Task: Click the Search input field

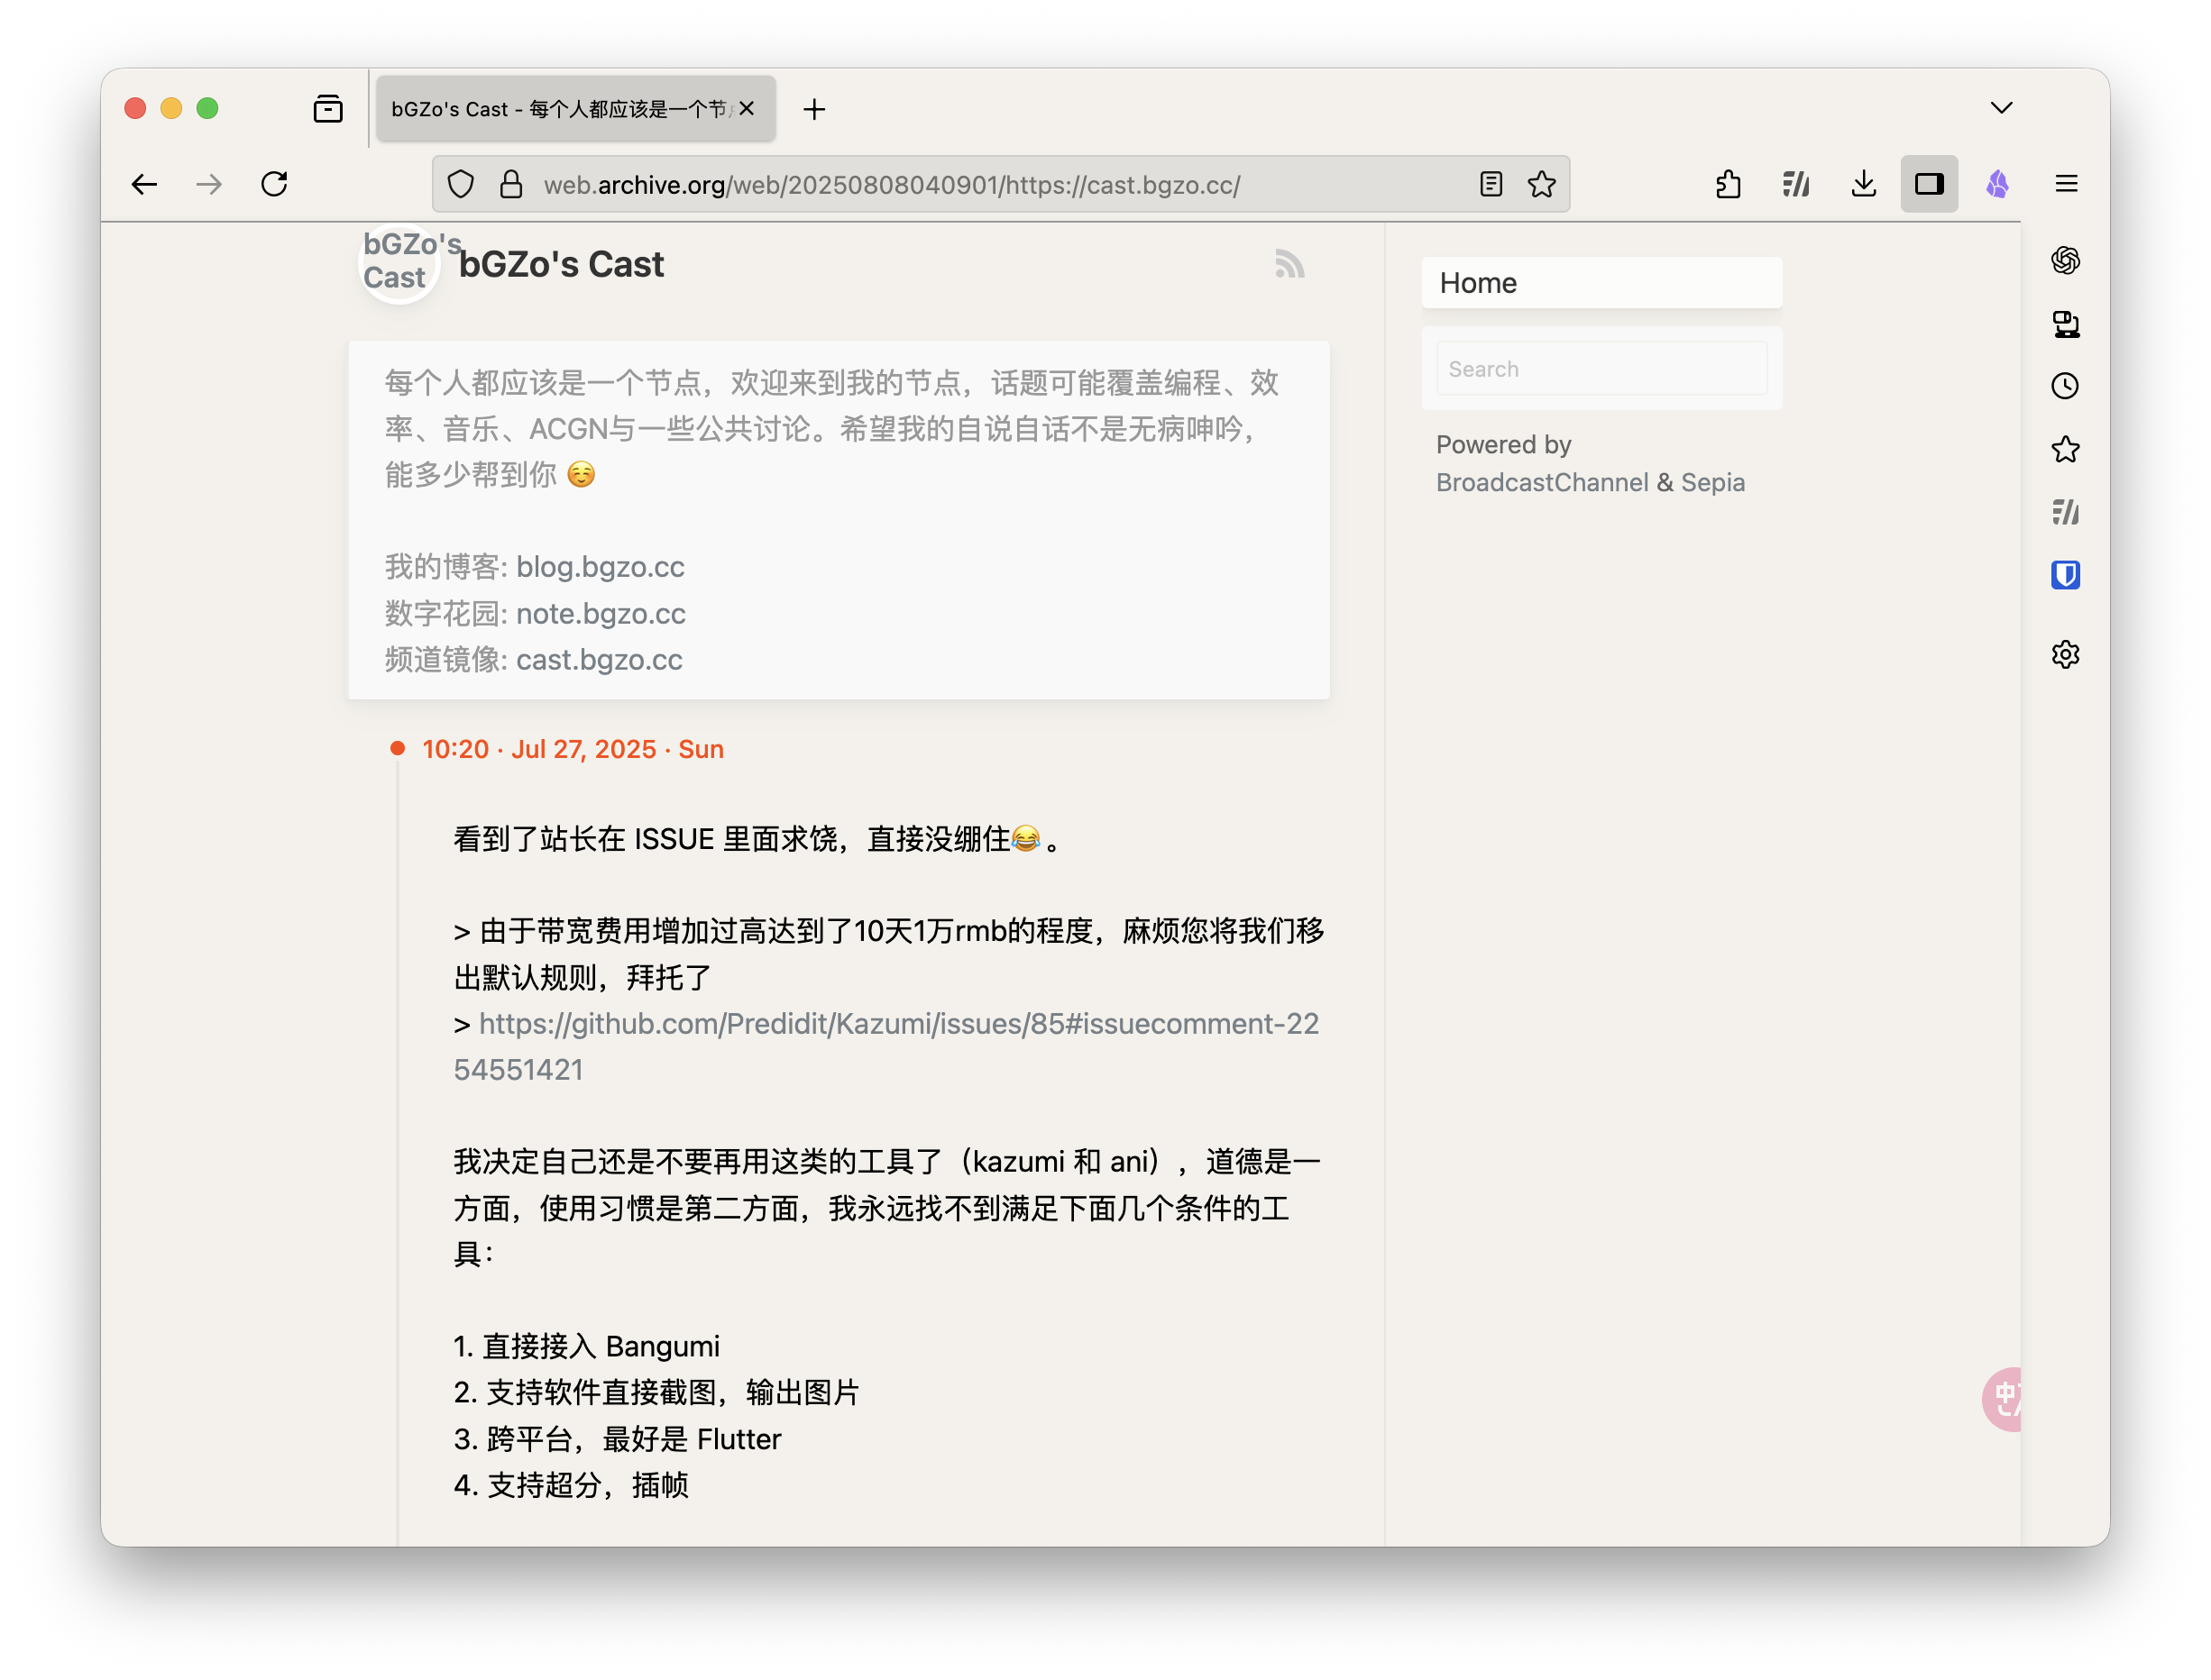Action: coord(1601,369)
